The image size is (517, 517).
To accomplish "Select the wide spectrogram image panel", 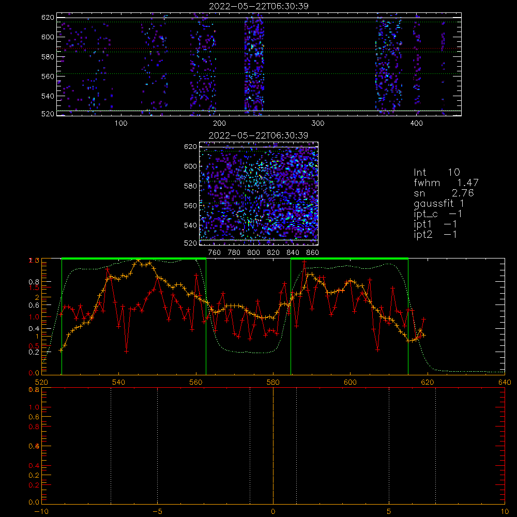I will click(x=259, y=64).
